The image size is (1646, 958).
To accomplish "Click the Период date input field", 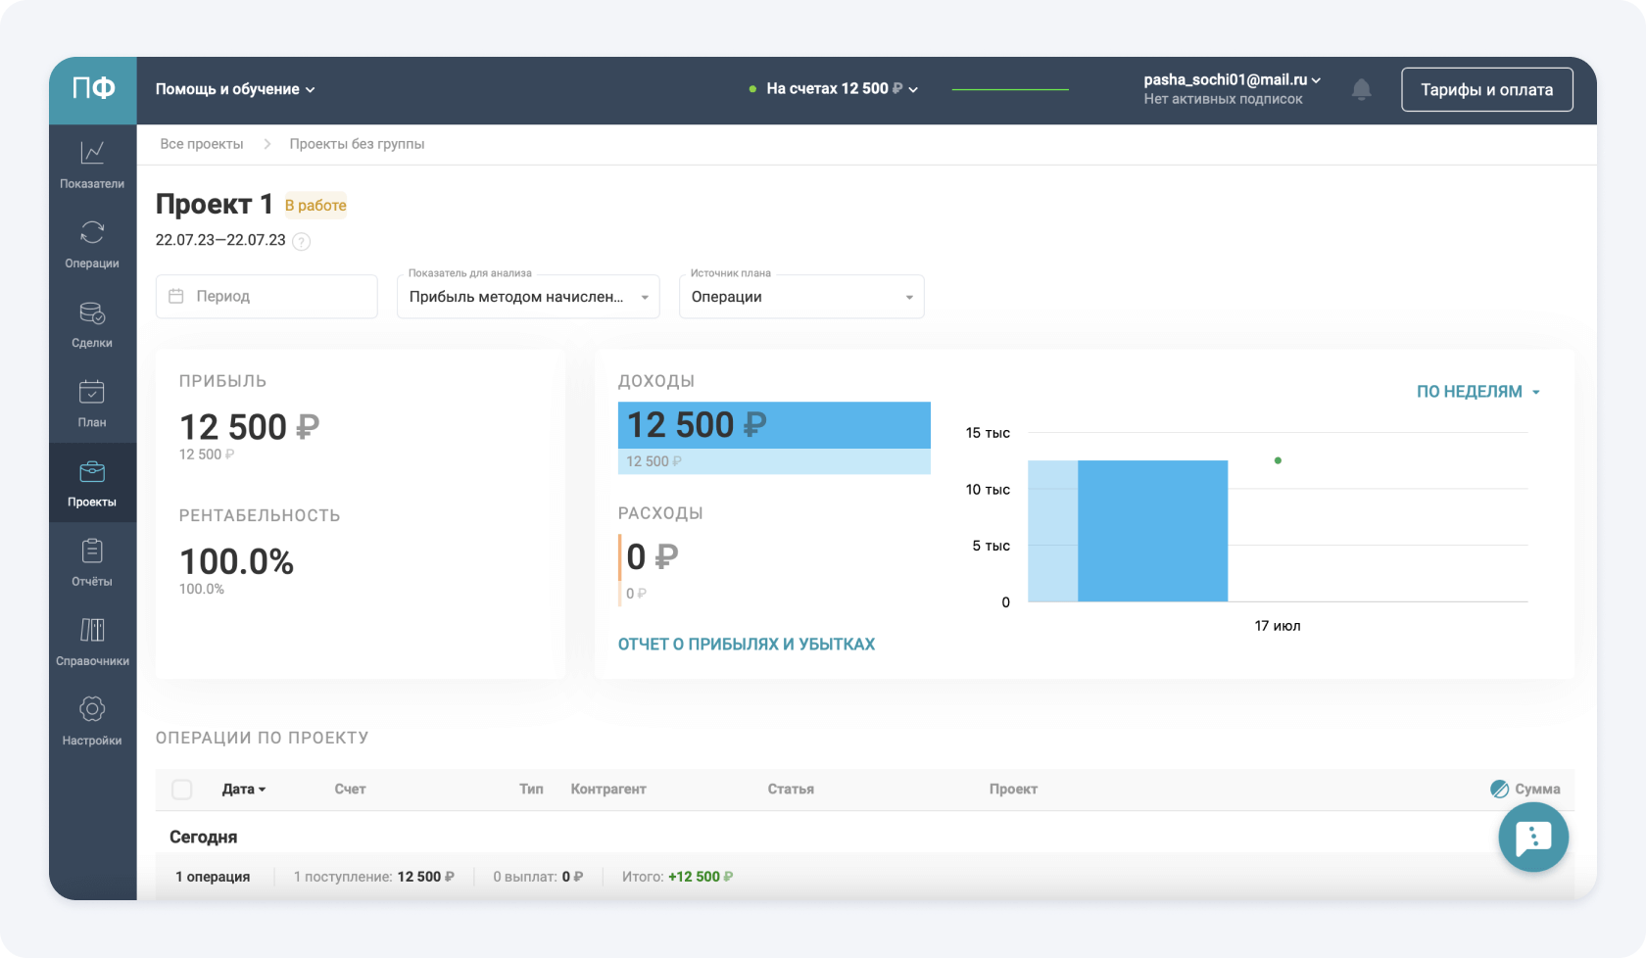I will point(266,297).
